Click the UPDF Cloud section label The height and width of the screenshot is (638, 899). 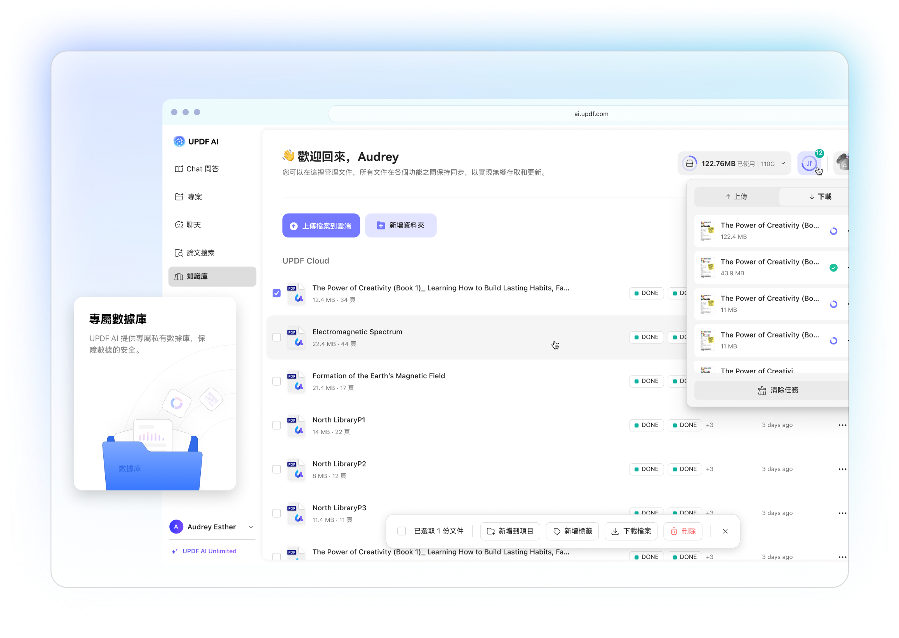click(306, 261)
